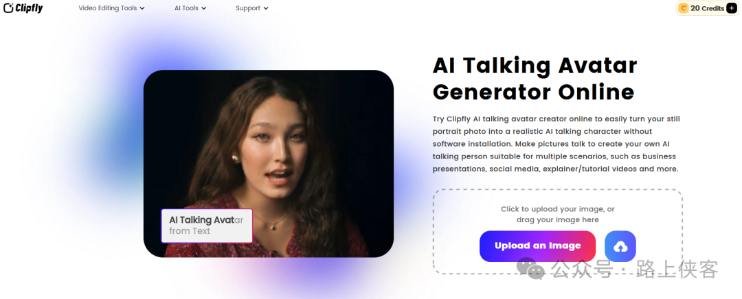Expand the chevron next to AI Tools
This screenshot has height=299, width=742.
click(203, 8)
